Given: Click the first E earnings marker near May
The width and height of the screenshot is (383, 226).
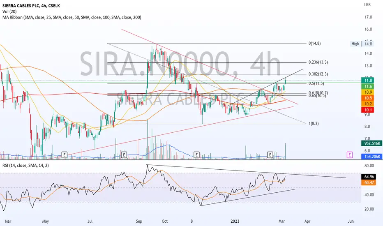Looking at the screenshot, I should click(x=64, y=155).
